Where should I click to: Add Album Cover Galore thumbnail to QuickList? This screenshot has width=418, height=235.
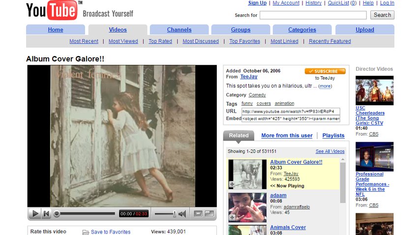[232, 184]
